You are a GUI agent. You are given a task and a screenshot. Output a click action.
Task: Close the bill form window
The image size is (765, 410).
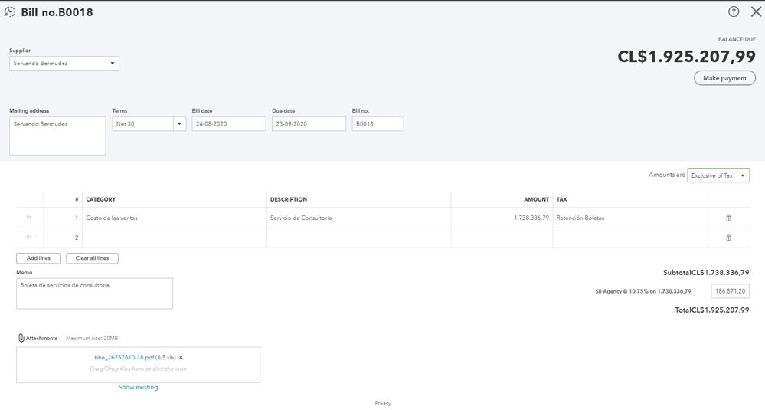pyautogui.click(x=756, y=11)
